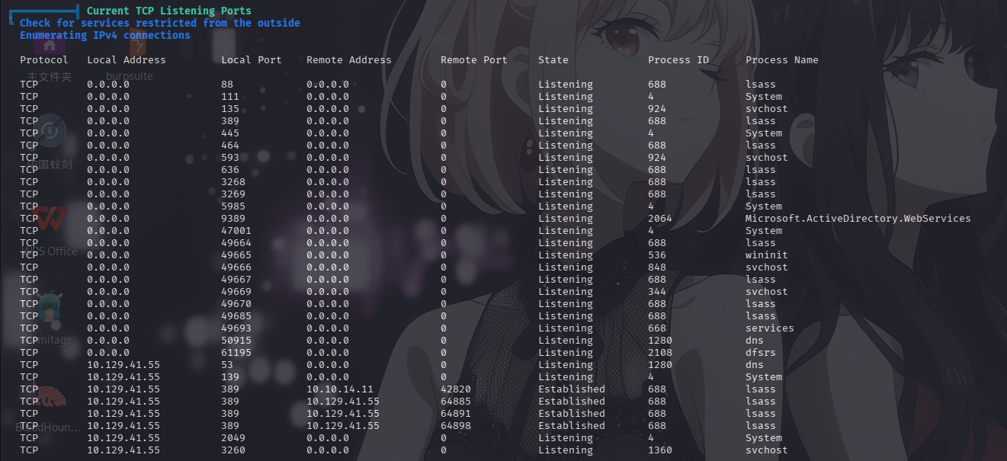Select local port 3269 value
This screenshot has width=1007, height=461.
tap(233, 194)
